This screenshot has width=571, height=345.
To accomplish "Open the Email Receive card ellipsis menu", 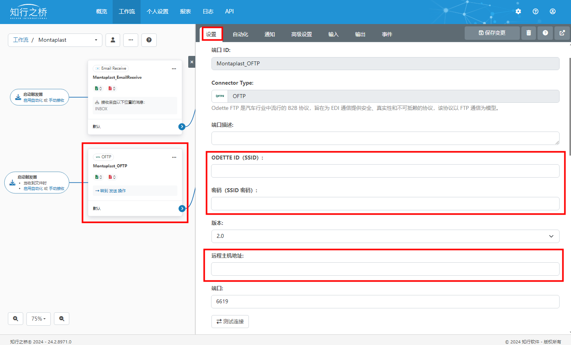I will click(x=174, y=69).
